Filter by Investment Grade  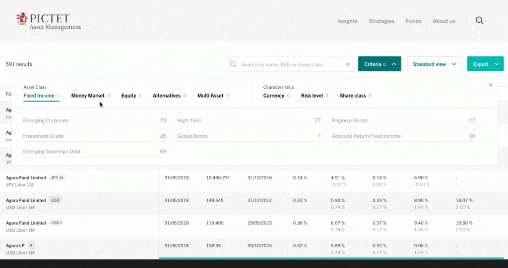tap(94, 136)
